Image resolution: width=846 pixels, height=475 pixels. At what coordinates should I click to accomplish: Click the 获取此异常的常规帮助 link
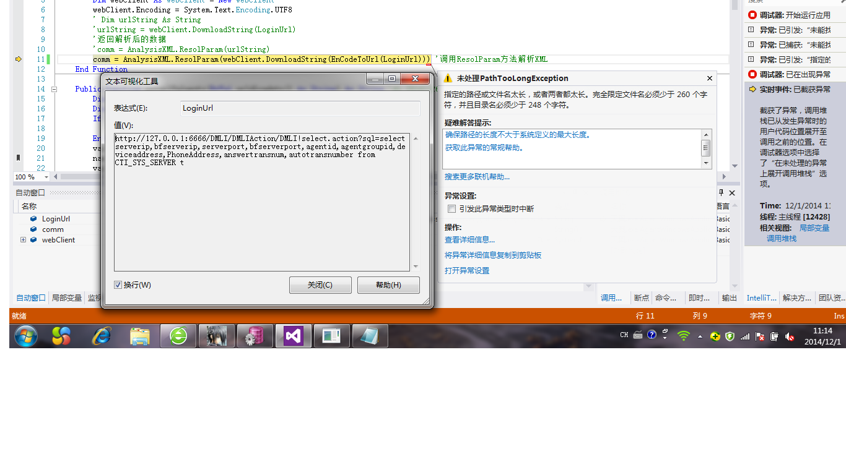coord(484,148)
